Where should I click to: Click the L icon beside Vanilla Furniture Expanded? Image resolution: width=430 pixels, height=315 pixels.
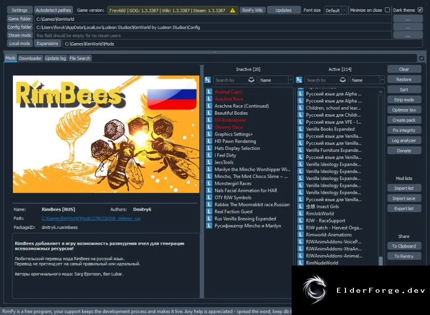[301, 150]
